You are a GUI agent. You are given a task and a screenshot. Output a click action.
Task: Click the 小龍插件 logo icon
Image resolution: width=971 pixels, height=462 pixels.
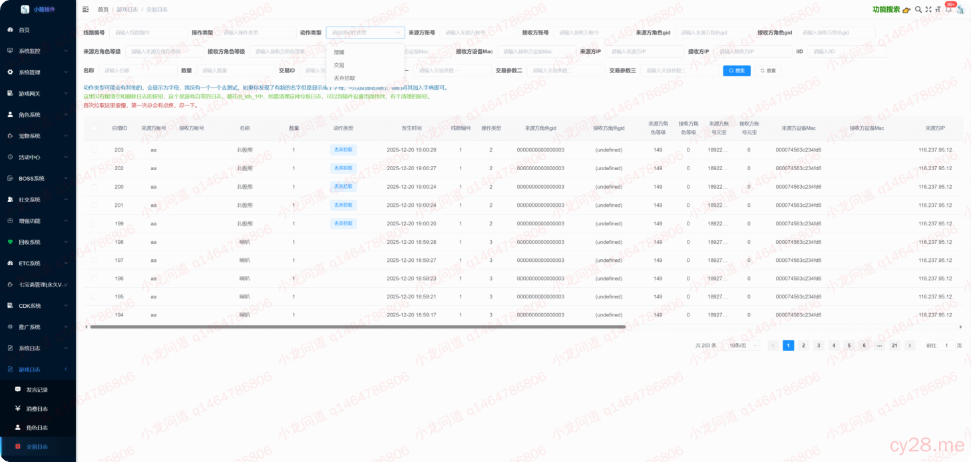click(x=25, y=9)
